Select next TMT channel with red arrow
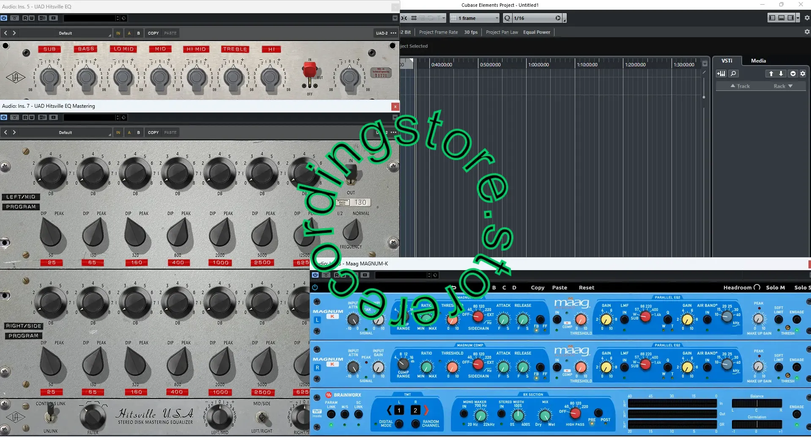The image size is (811, 437). coord(426,410)
